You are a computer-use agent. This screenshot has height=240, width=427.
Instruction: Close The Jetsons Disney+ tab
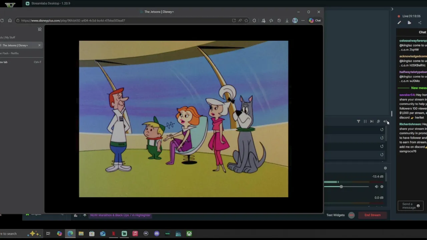tap(39, 45)
